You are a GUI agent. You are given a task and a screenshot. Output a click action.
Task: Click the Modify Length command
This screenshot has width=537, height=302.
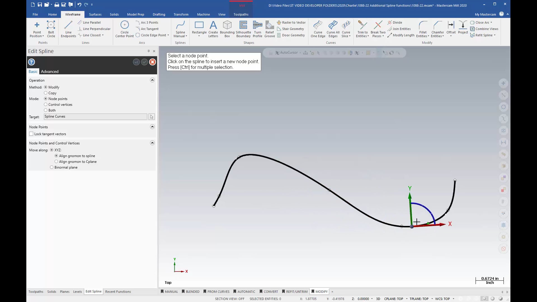coord(401,35)
